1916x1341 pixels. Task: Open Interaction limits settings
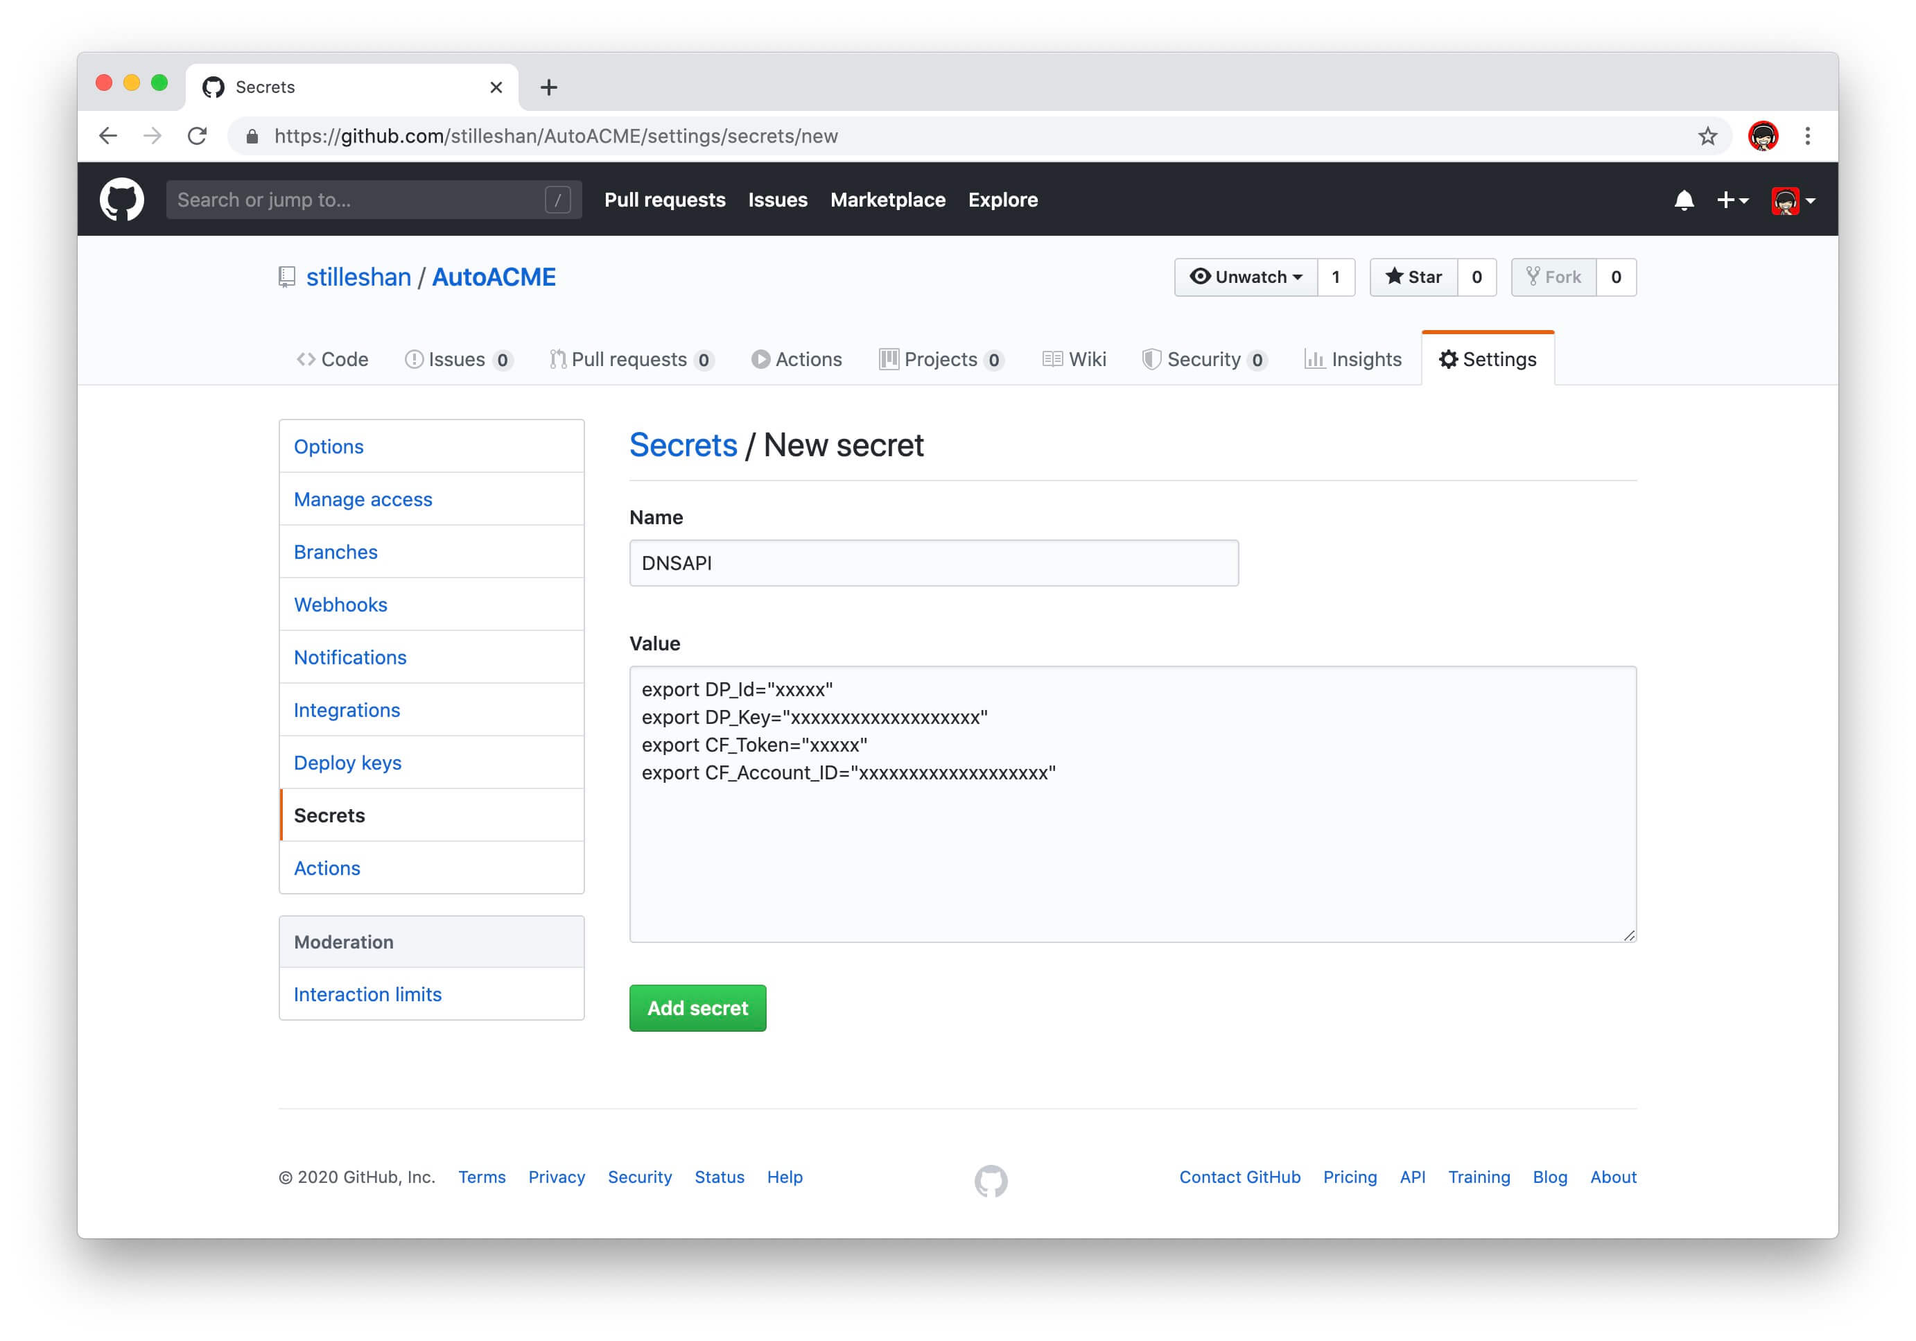(x=431, y=994)
